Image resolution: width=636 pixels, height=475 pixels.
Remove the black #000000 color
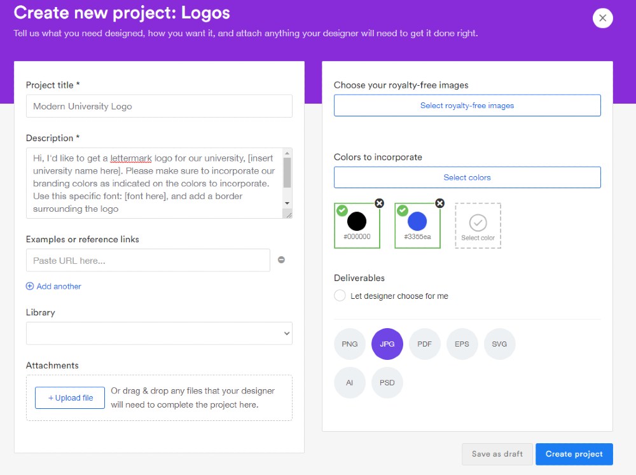379,203
